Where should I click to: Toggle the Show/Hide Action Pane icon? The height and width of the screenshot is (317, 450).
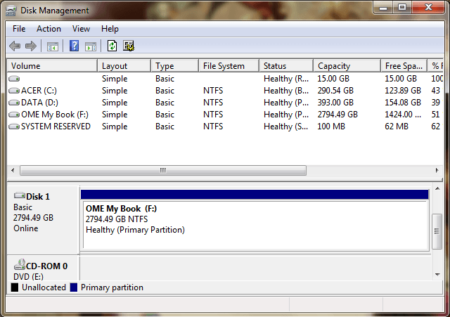tap(90, 46)
